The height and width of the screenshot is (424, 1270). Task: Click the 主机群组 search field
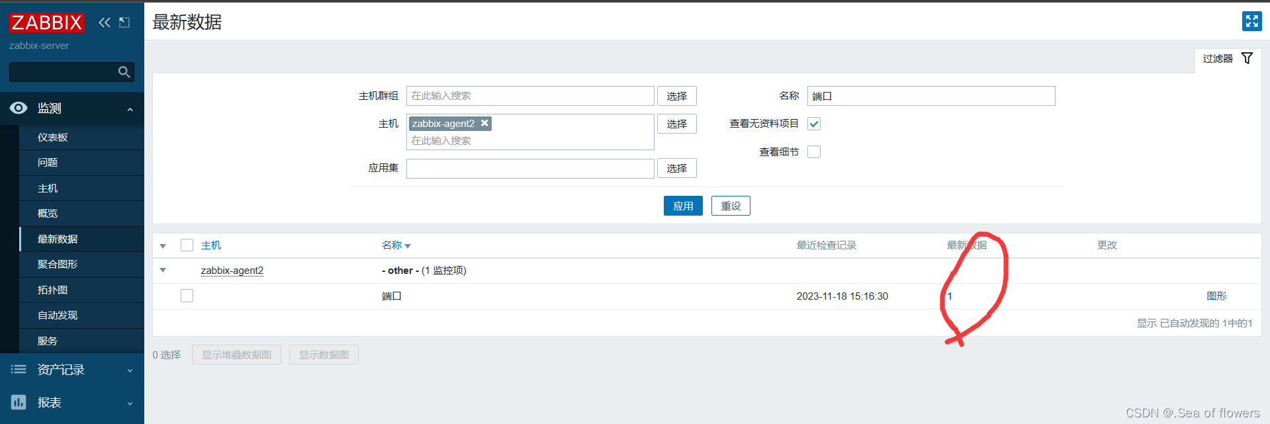tap(530, 96)
